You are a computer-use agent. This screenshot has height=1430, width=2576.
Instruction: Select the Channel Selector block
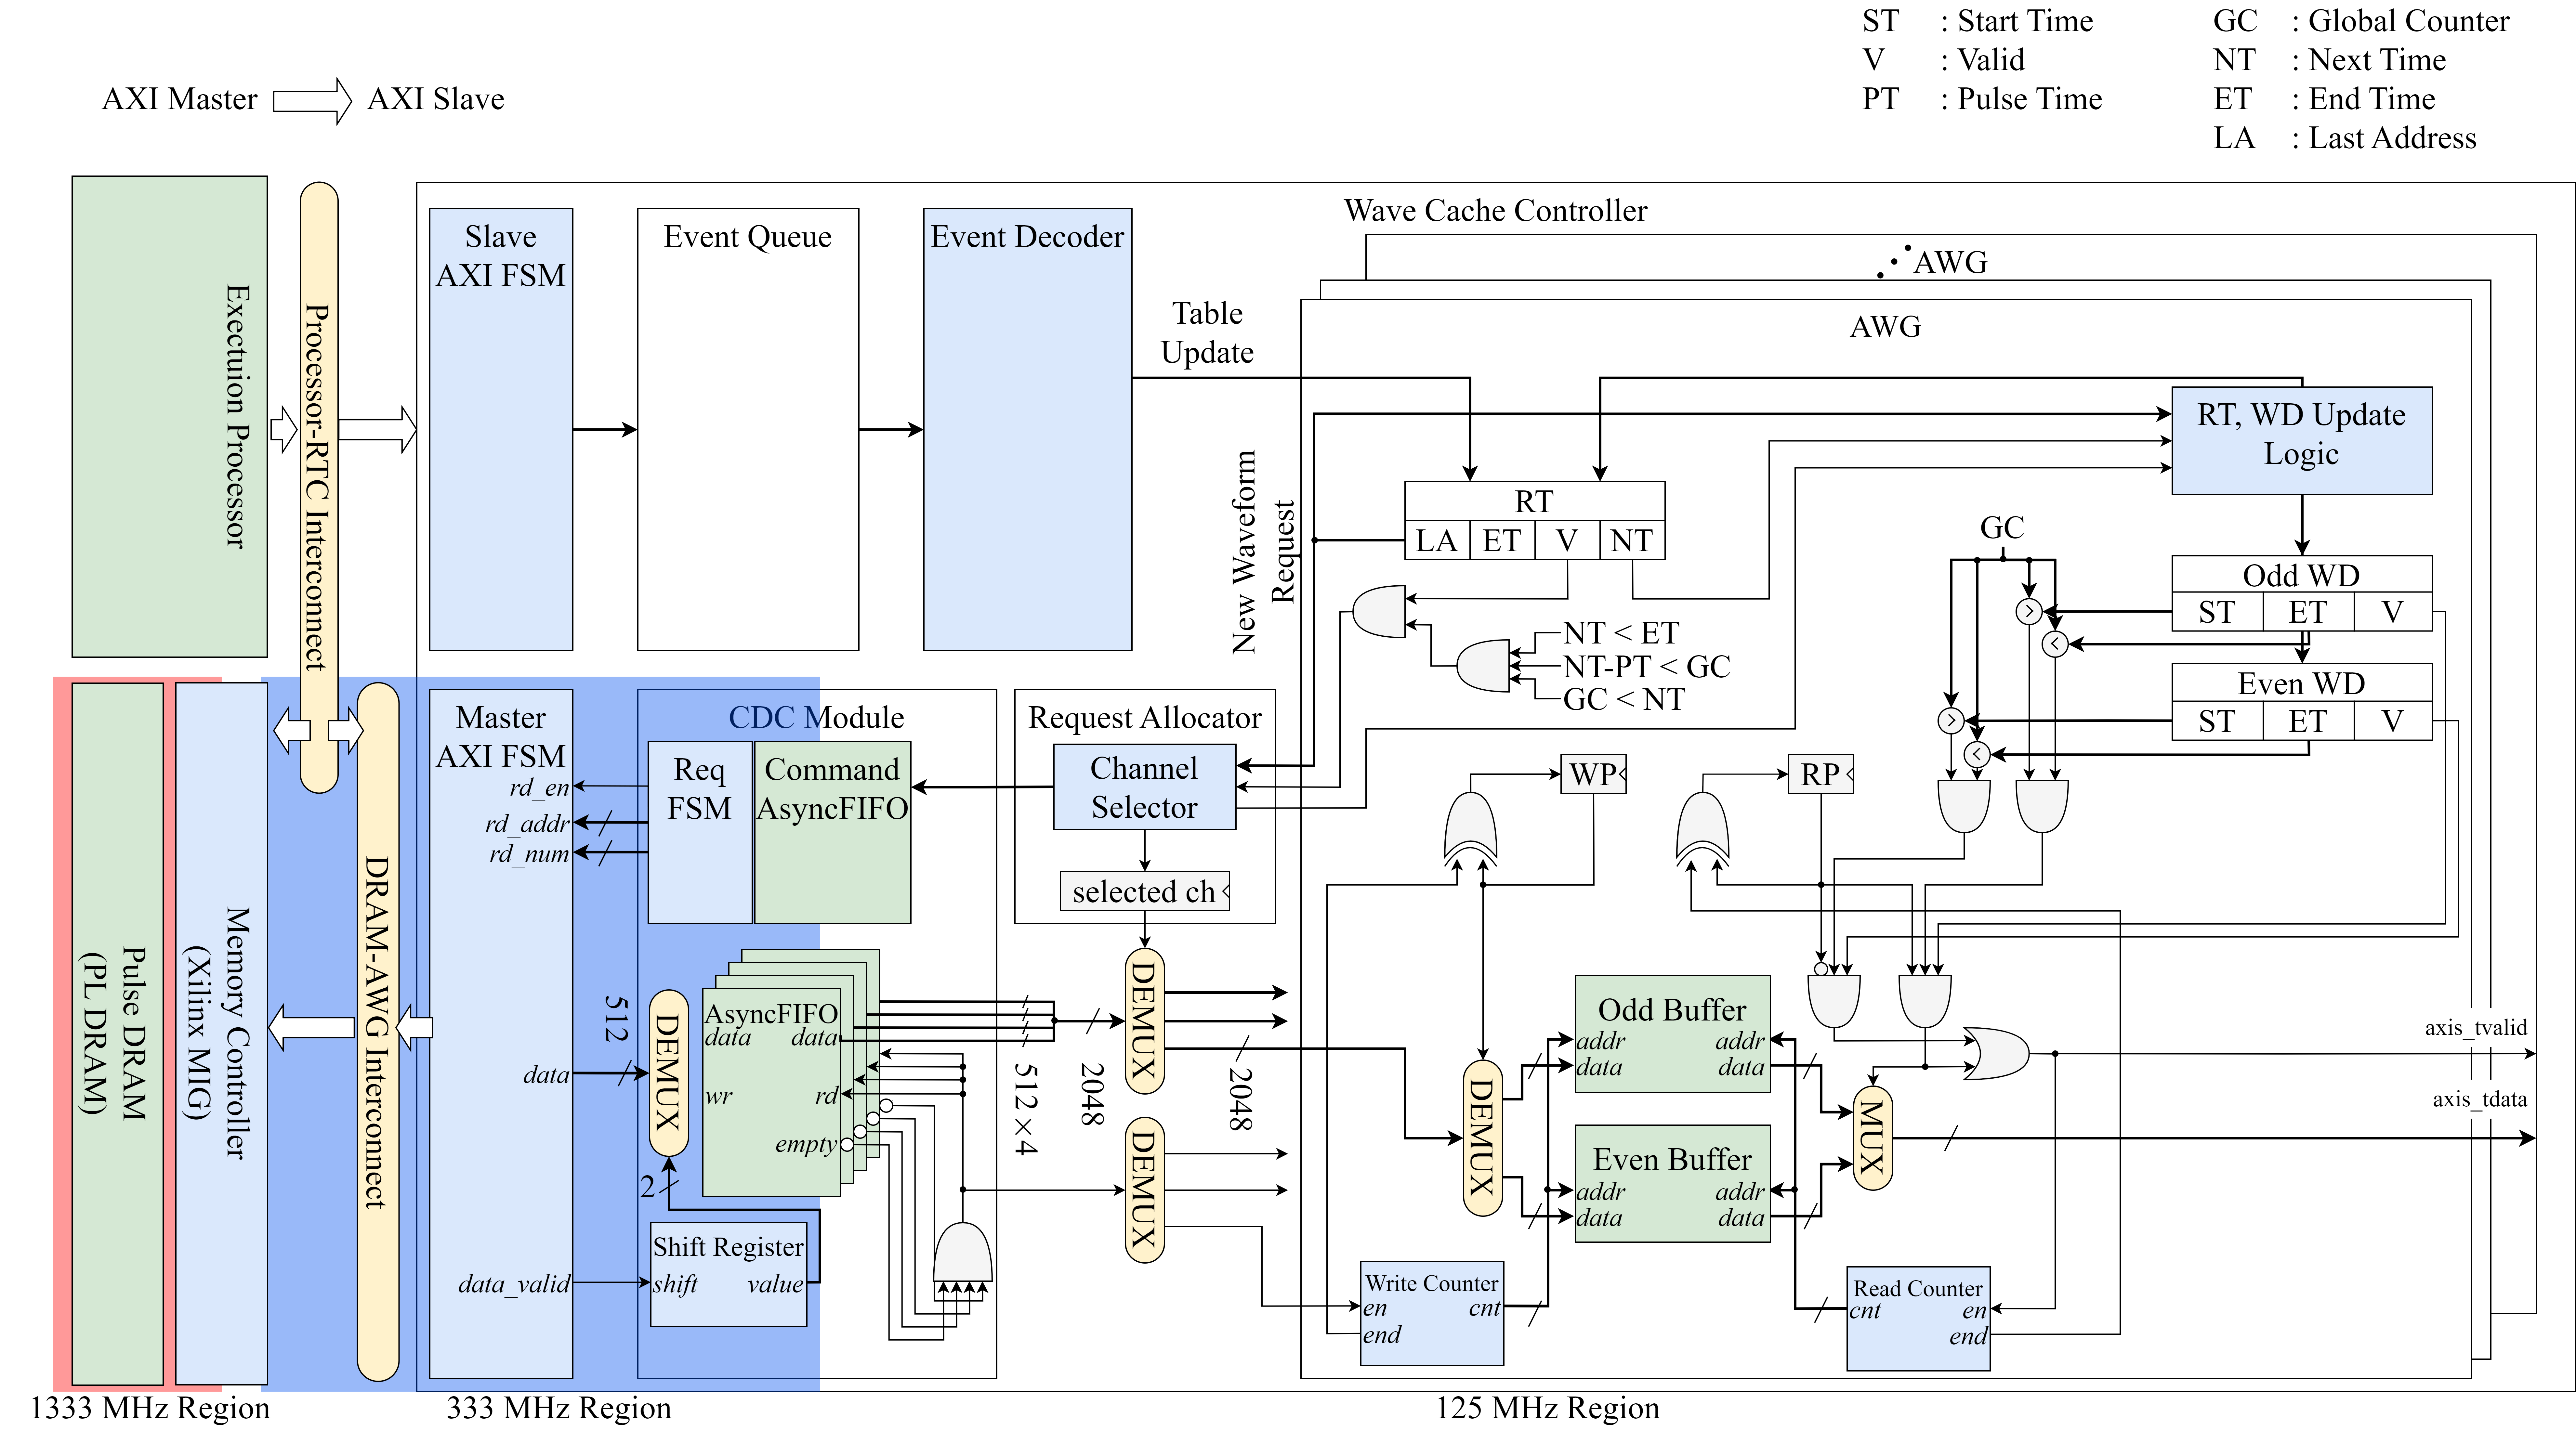[1144, 788]
